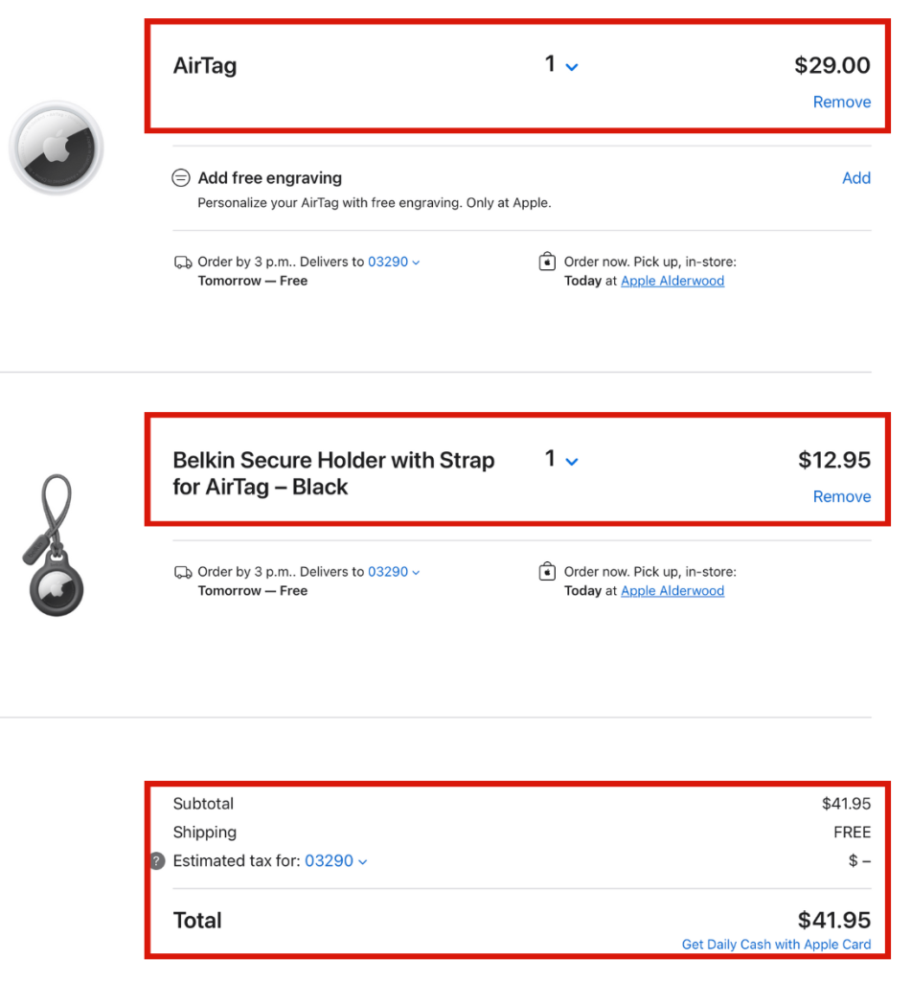Click the AirTag product image
This screenshot has width=911, height=981.
tap(56, 148)
